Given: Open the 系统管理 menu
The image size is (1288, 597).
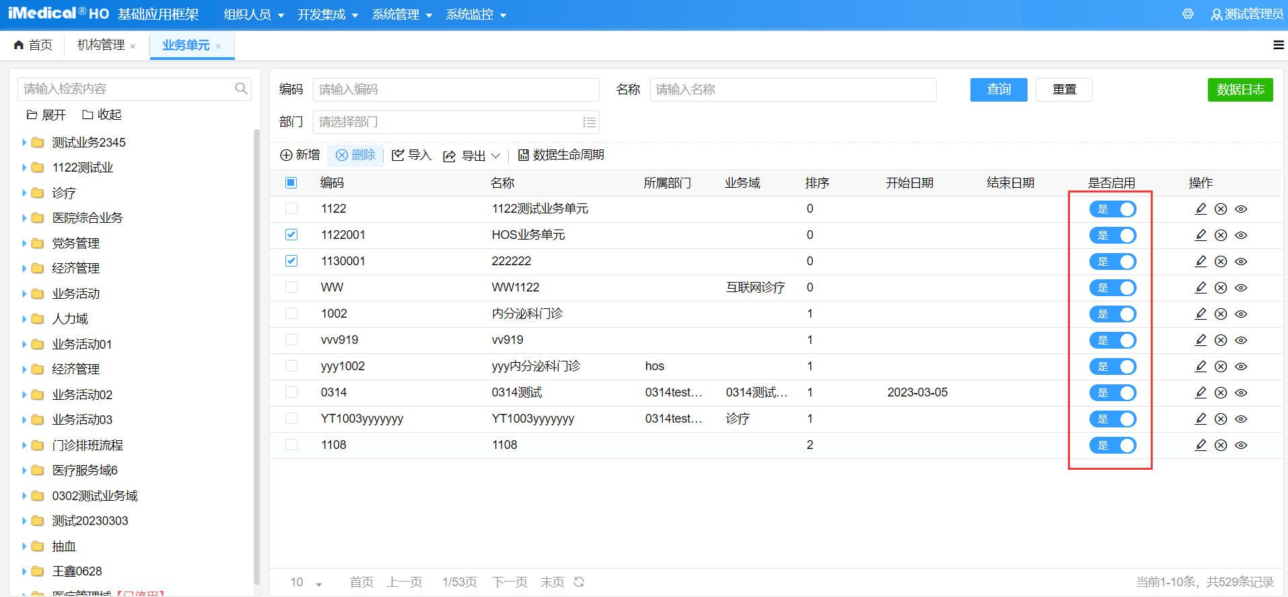Looking at the screenshot, I should point(402,14).
